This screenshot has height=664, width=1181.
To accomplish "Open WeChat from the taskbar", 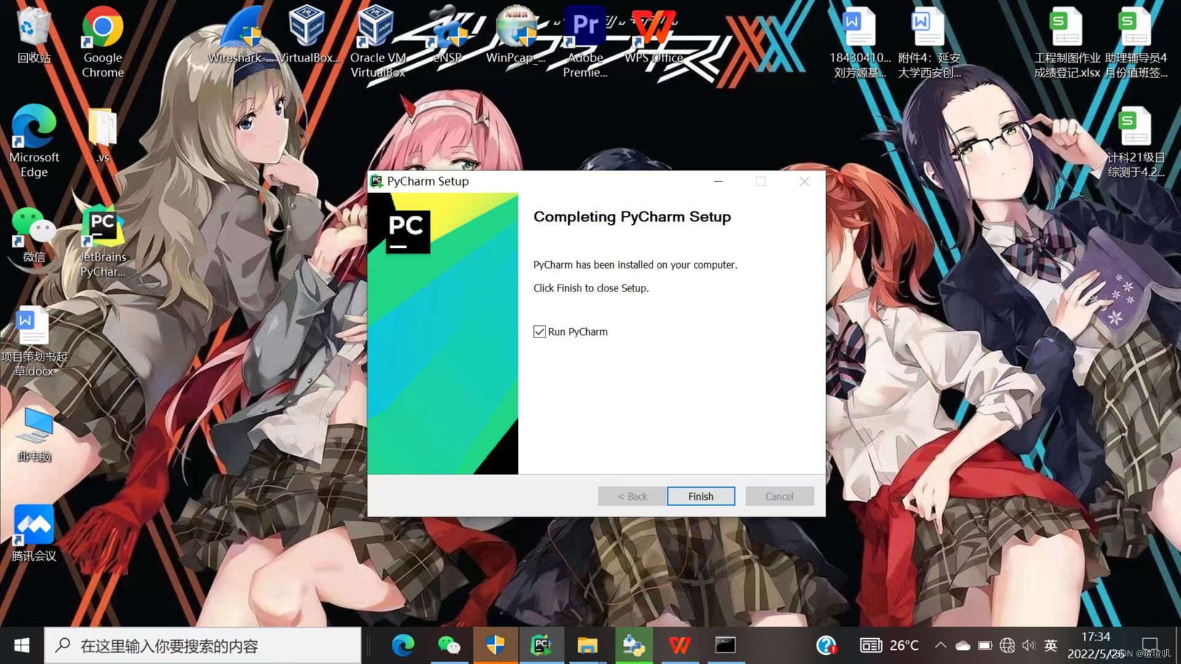I will point(449,645).
